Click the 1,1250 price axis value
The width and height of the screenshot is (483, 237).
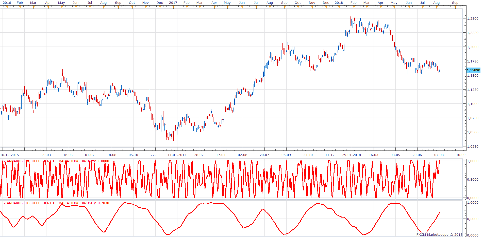pyautogui.click(x=473, y=90)
